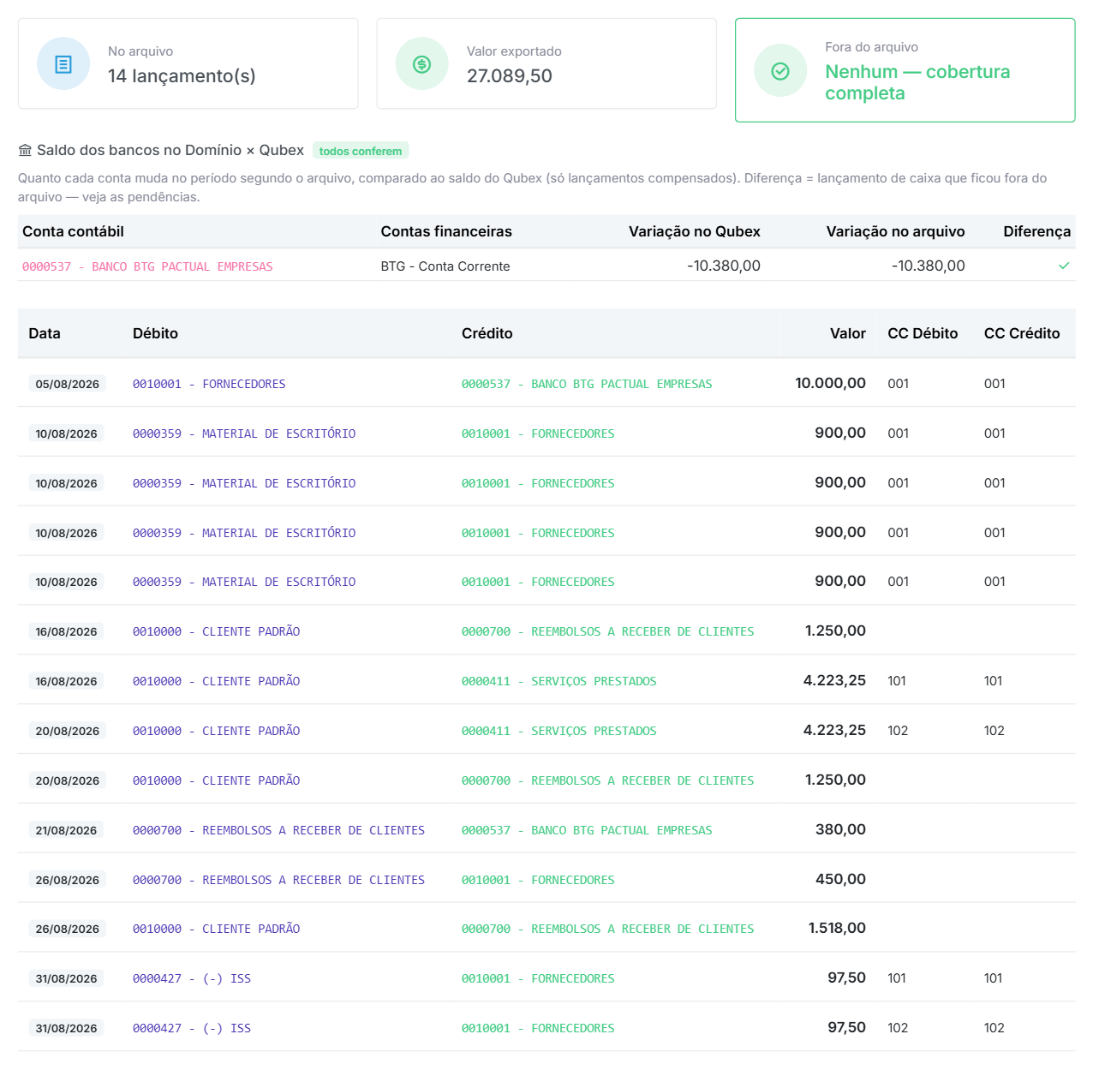Click the bank building icon beside Saldo dos bancos
Screen dimensions: 1093x1088
25,151
